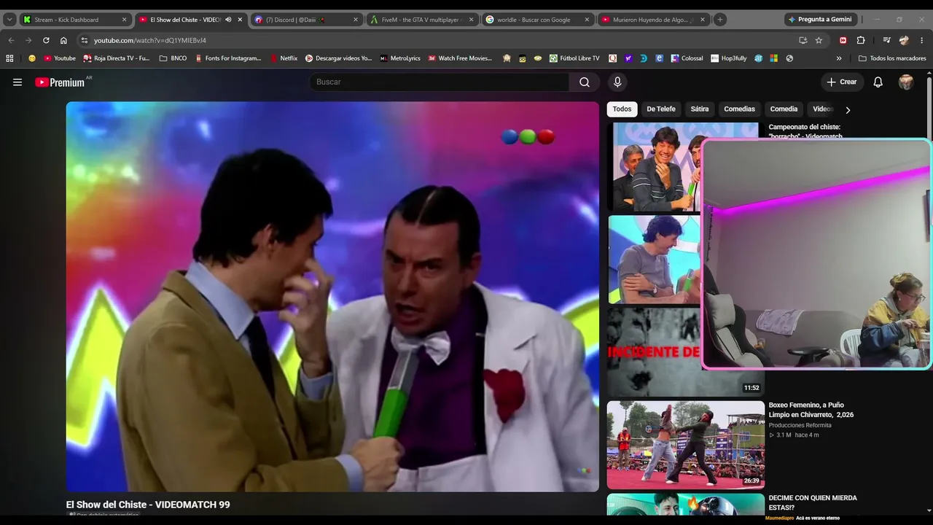
Task: Open the Extensions puzzle menu
Action: tap(861, 40)
